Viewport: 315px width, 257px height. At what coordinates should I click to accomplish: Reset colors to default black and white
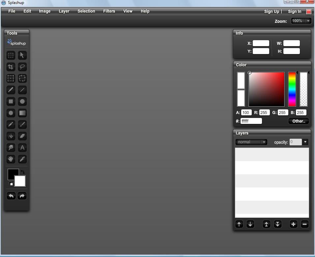coord(11,184)
